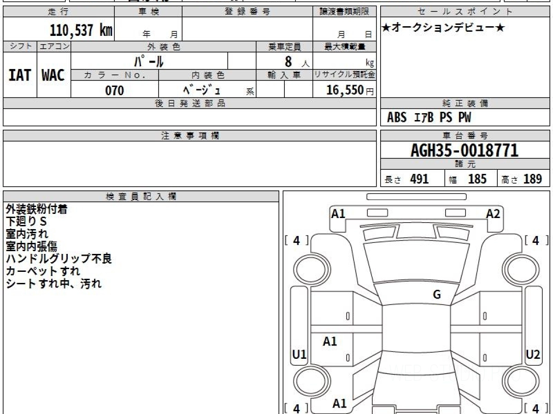This screenshot has height=414, width=553.
Task: Click the bottom A1 mark near the rear bumper
Action: [340, 403]
